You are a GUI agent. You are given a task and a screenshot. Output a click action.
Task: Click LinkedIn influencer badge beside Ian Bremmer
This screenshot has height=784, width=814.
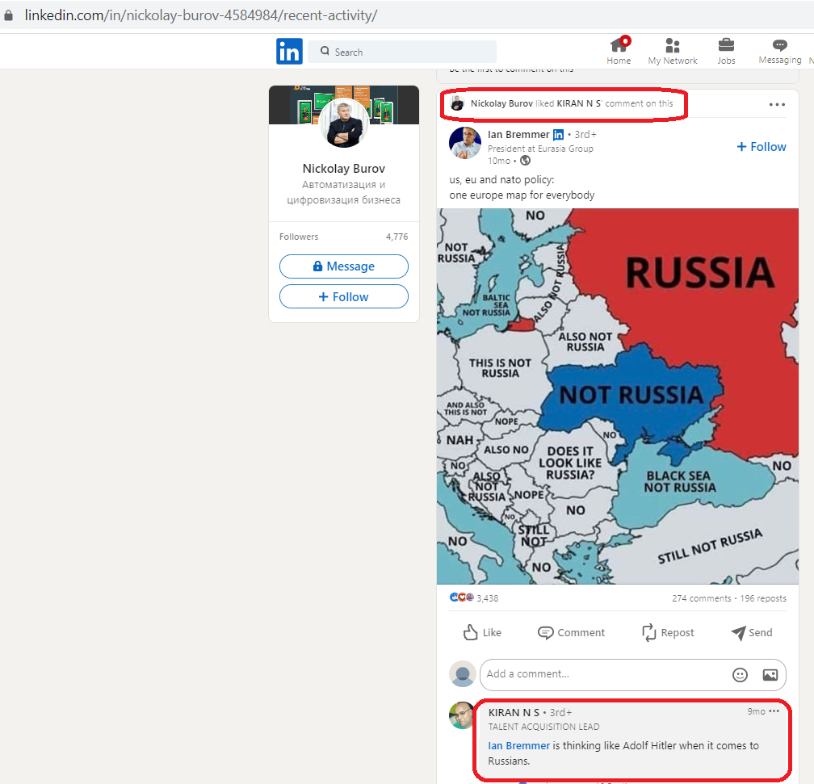558,135
